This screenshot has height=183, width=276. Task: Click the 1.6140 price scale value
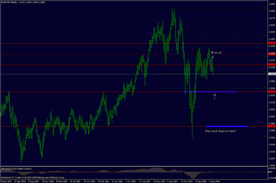[272, 67]
